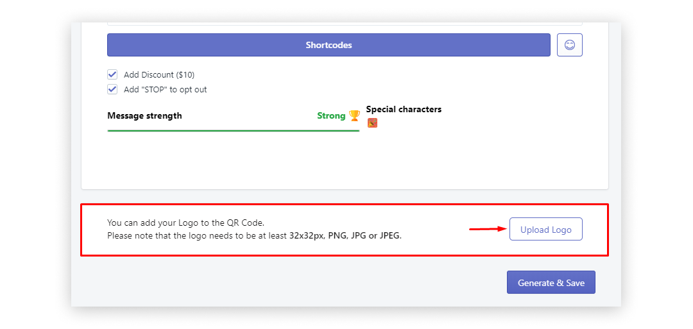Click the logo size requirement note text
Image resolution: width=693 pixels, height=329 pixels.
point(255,235)
